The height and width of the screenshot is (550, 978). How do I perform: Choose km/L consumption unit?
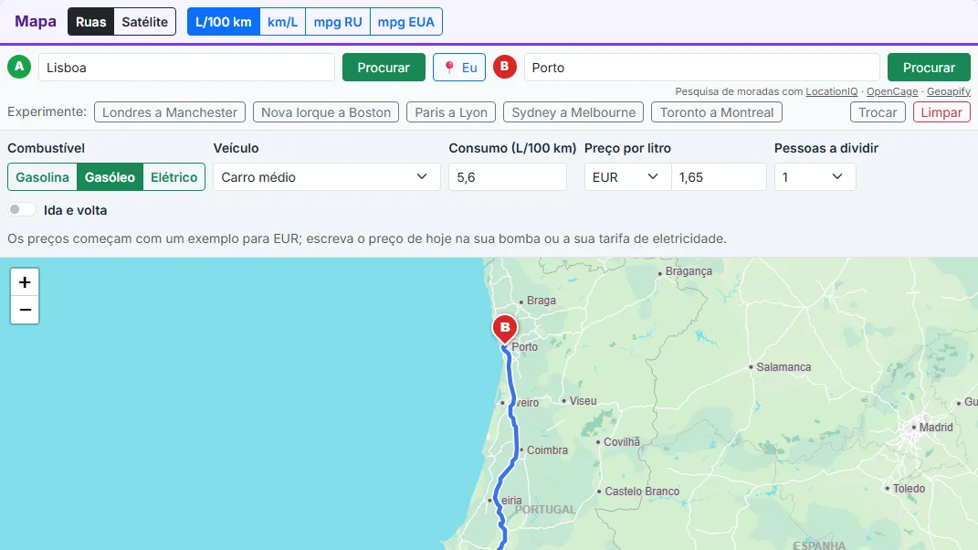point(282,22)
